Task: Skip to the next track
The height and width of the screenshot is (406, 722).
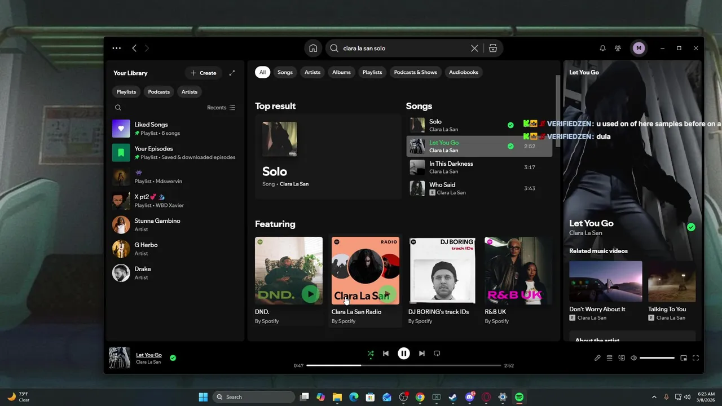Action: [x=421, y=354]
